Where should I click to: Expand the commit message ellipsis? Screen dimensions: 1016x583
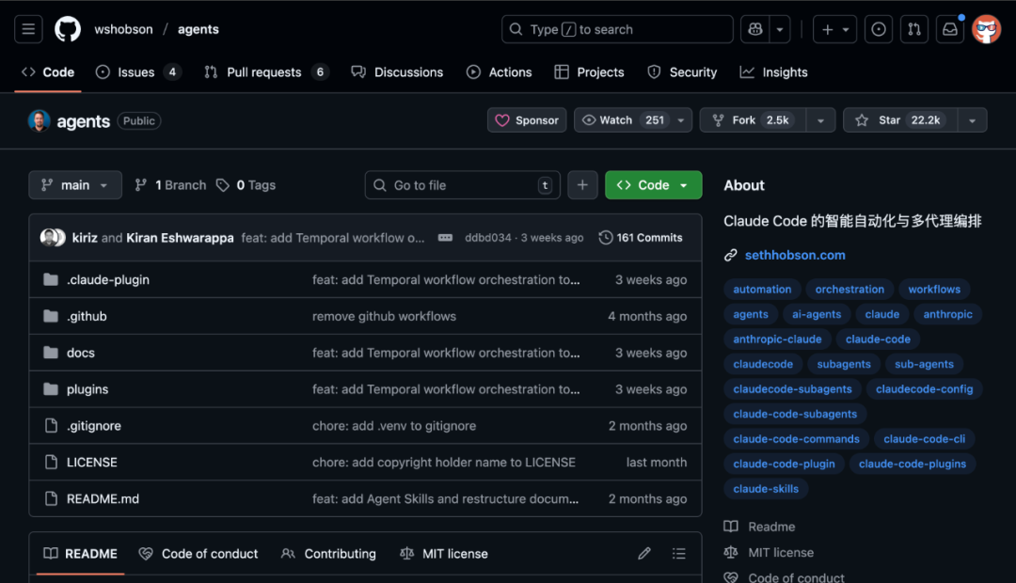tap(445, 238)
